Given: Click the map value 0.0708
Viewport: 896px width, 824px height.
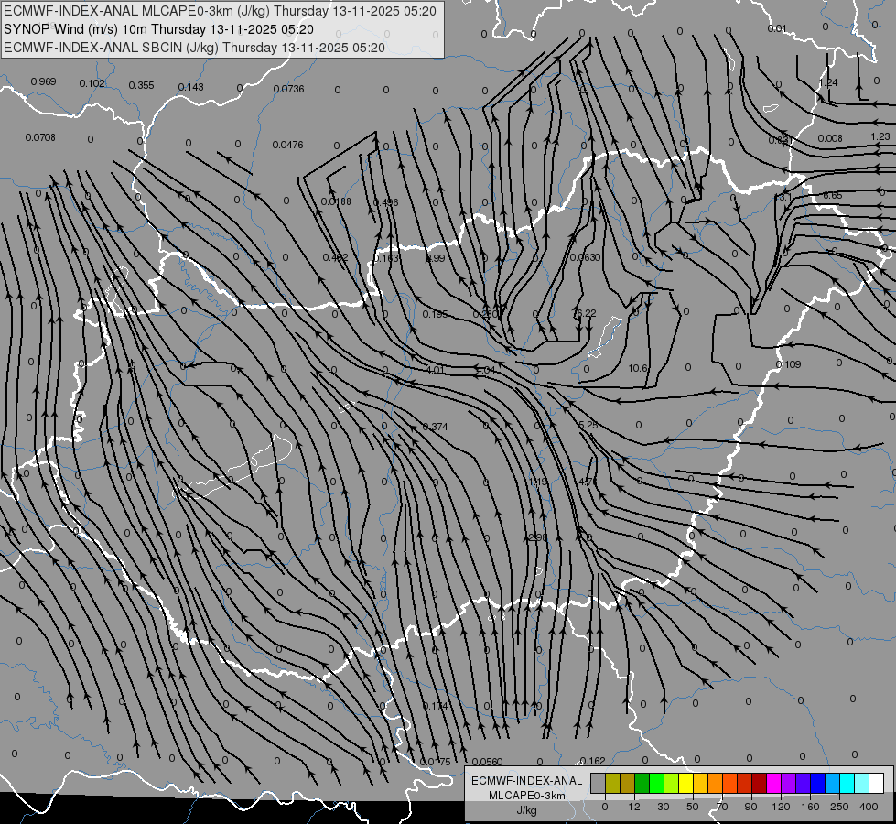Looking at the screenshot, I should (40, 137).
